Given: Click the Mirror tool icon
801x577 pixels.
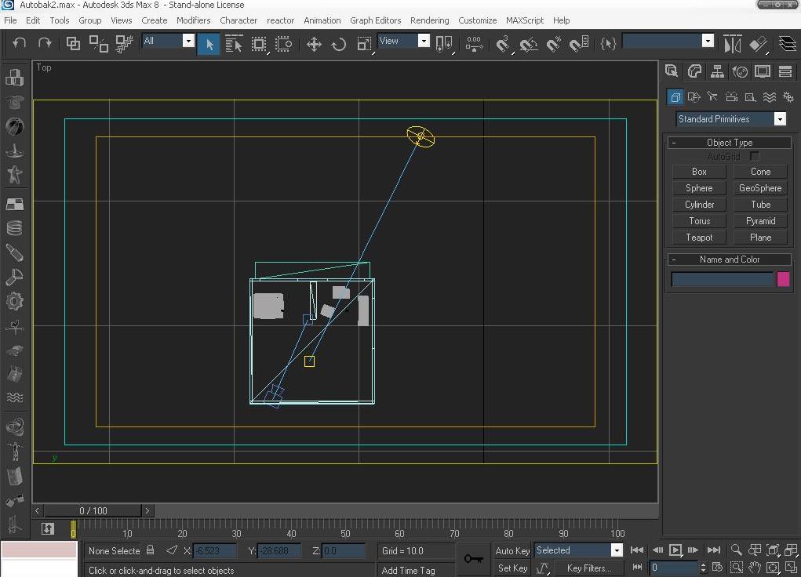Looking at the screenshot, I should (x=732, y=44).
